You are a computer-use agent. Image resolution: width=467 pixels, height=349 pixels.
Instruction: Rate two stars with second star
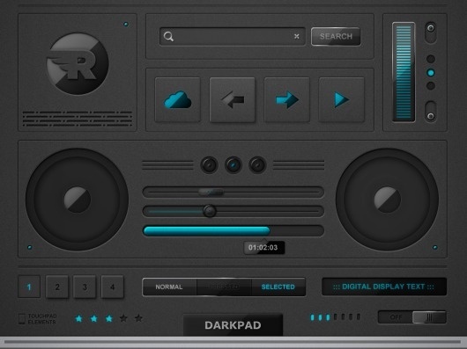pos(93,318)
